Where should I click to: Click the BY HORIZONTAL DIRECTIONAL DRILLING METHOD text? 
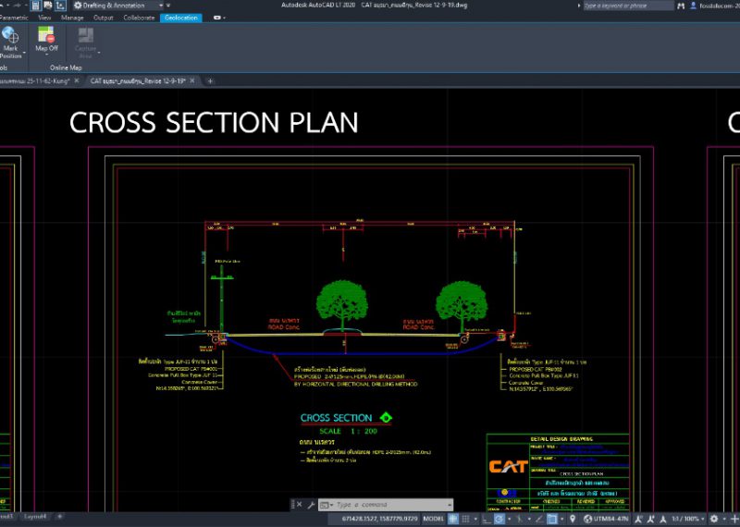tap(356, 384)
